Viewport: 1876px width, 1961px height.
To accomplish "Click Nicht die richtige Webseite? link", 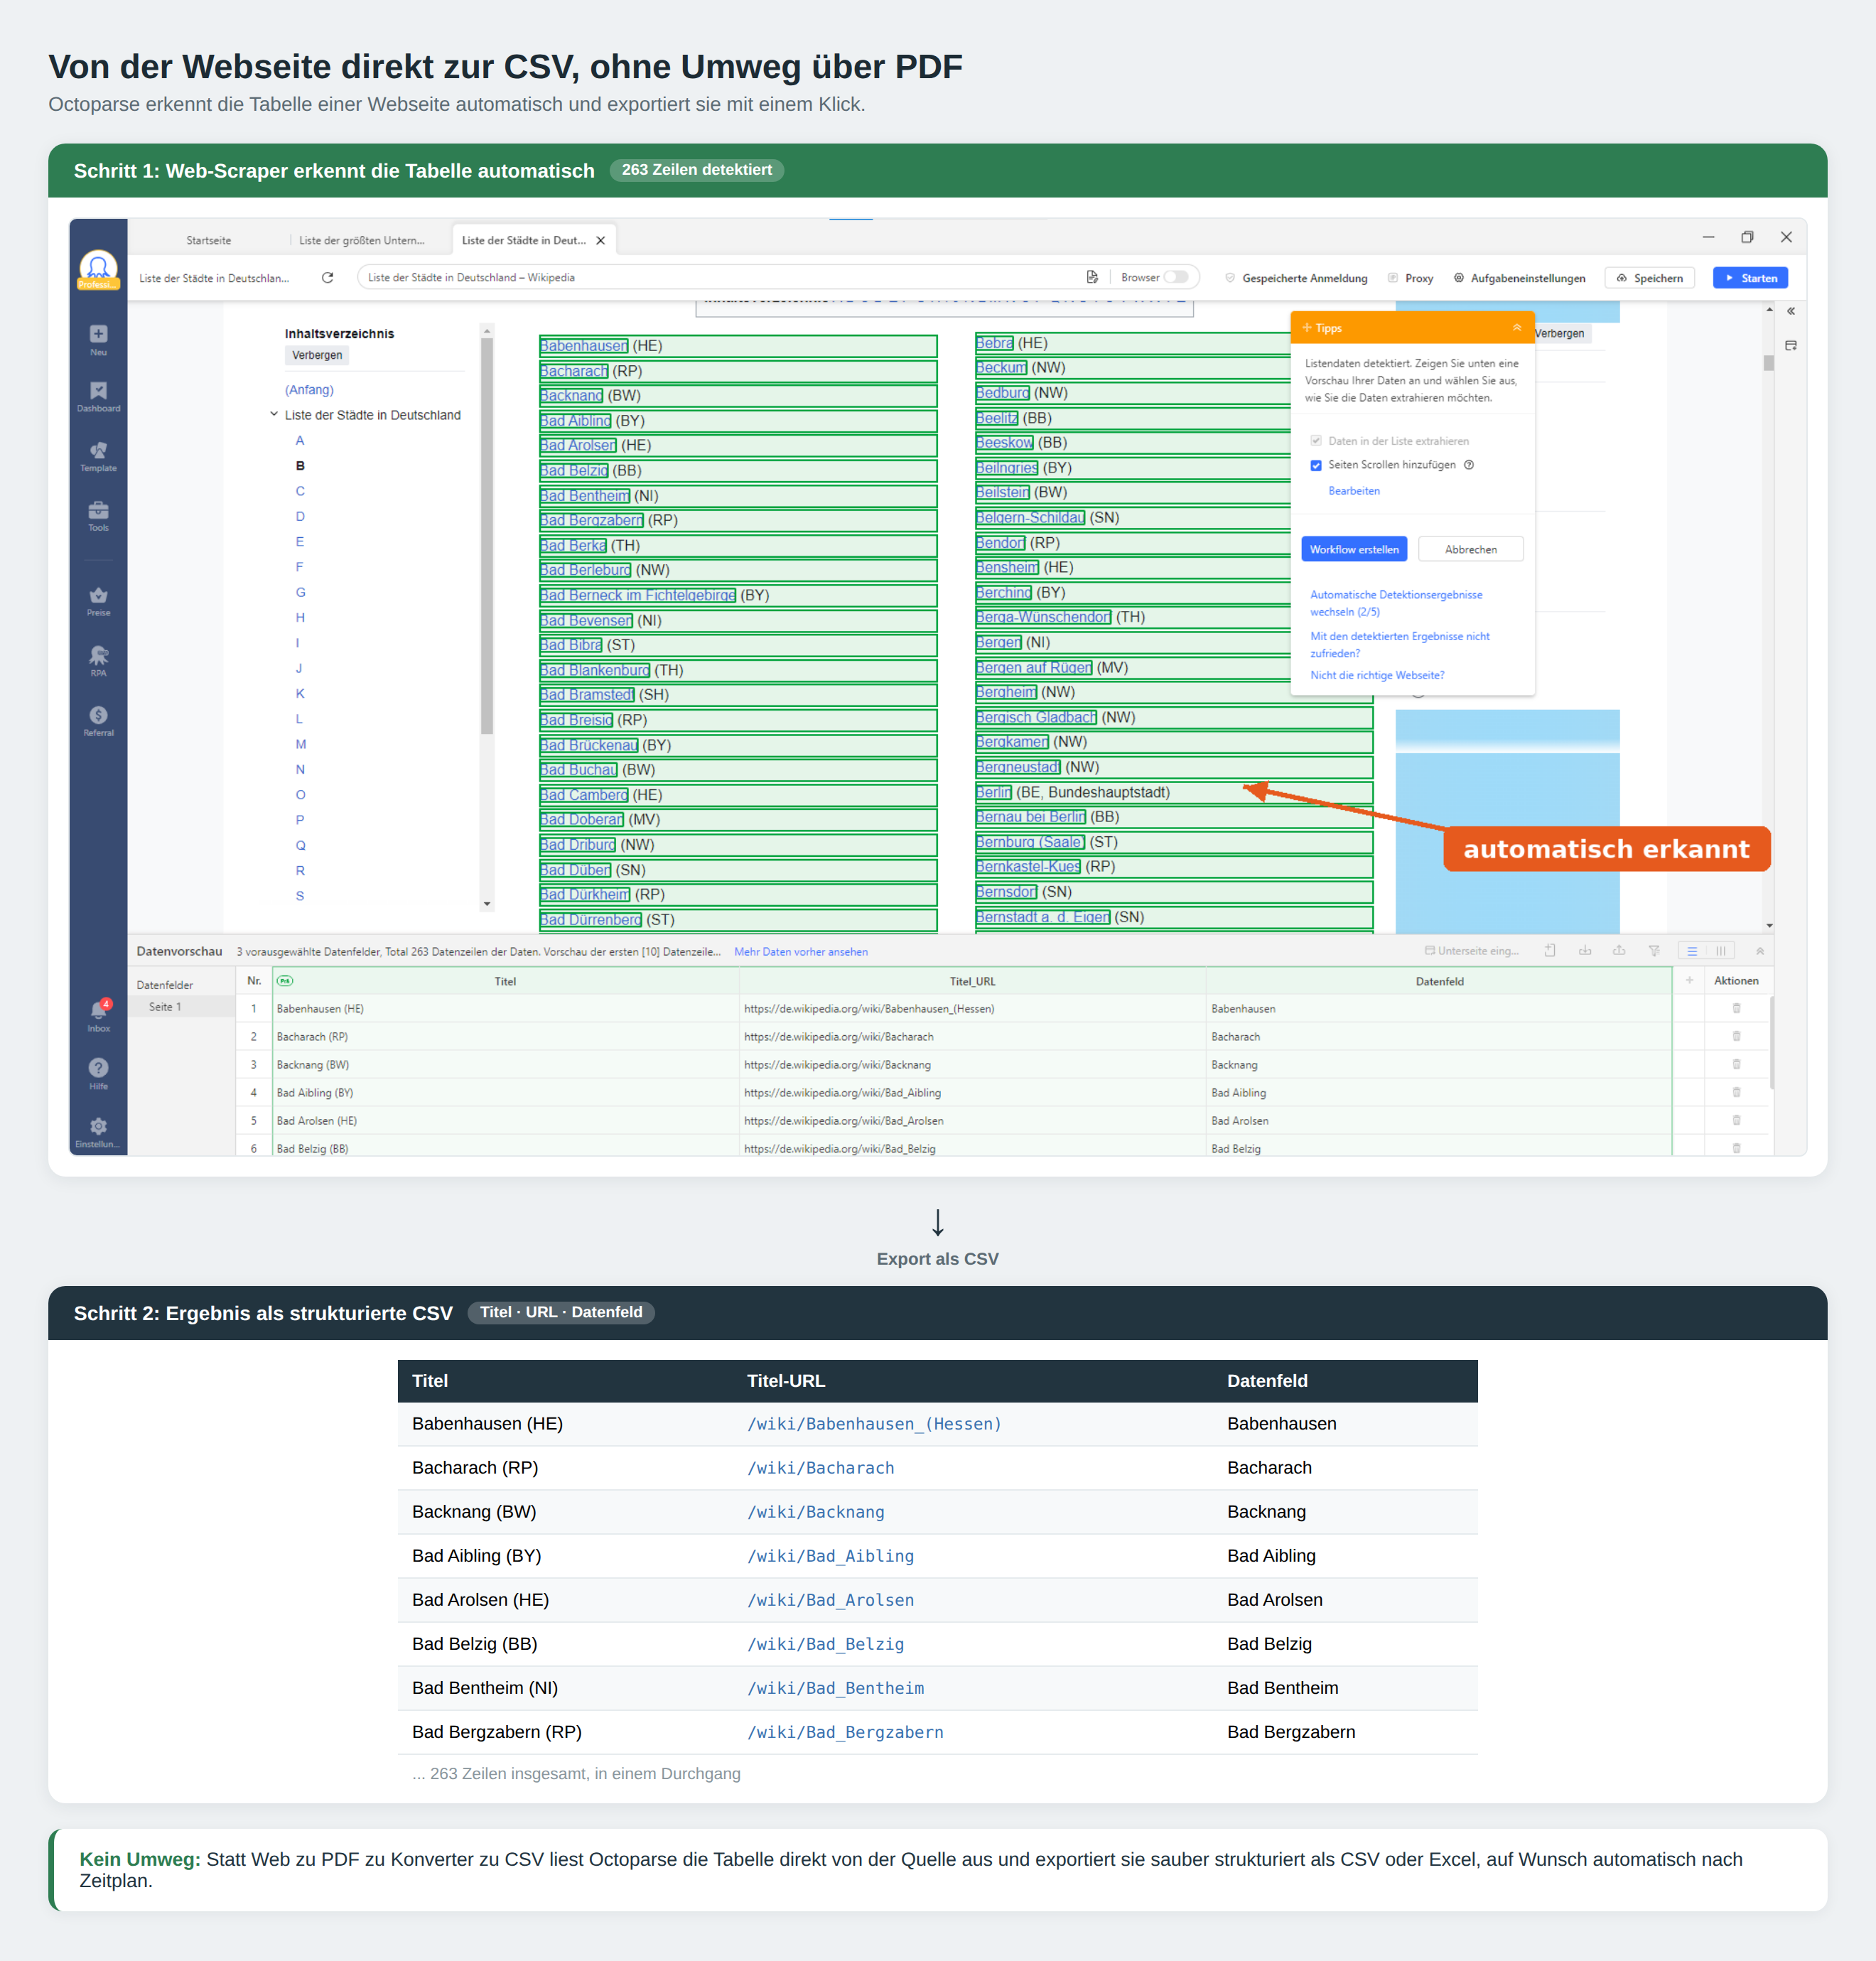I will [x=1377, y=675].
